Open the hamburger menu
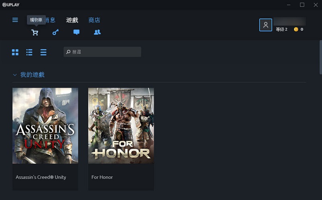 [x=15, y=20]
